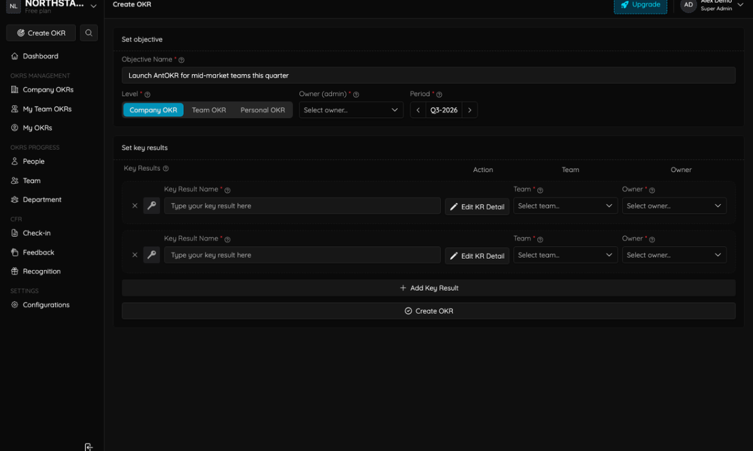Image resolution: width=753 pixels, height=451 pixels.
Task: Click the Level help icon
Action: [x=147, y=94]
